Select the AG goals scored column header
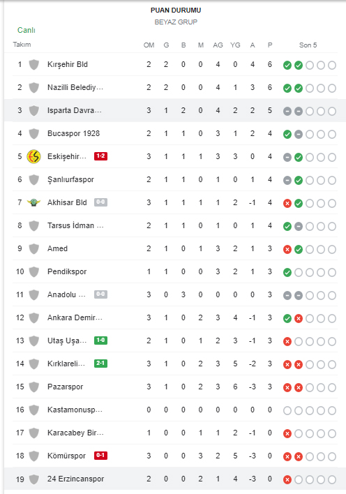This screenshot has width=346, height=494. [218, 45]
